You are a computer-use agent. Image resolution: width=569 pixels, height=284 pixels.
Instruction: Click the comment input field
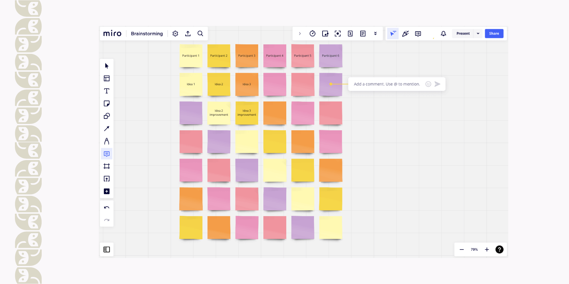(387, 84)
